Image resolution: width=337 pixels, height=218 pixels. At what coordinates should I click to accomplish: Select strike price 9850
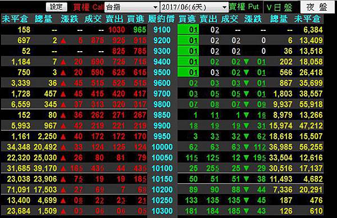pos(162,115)
